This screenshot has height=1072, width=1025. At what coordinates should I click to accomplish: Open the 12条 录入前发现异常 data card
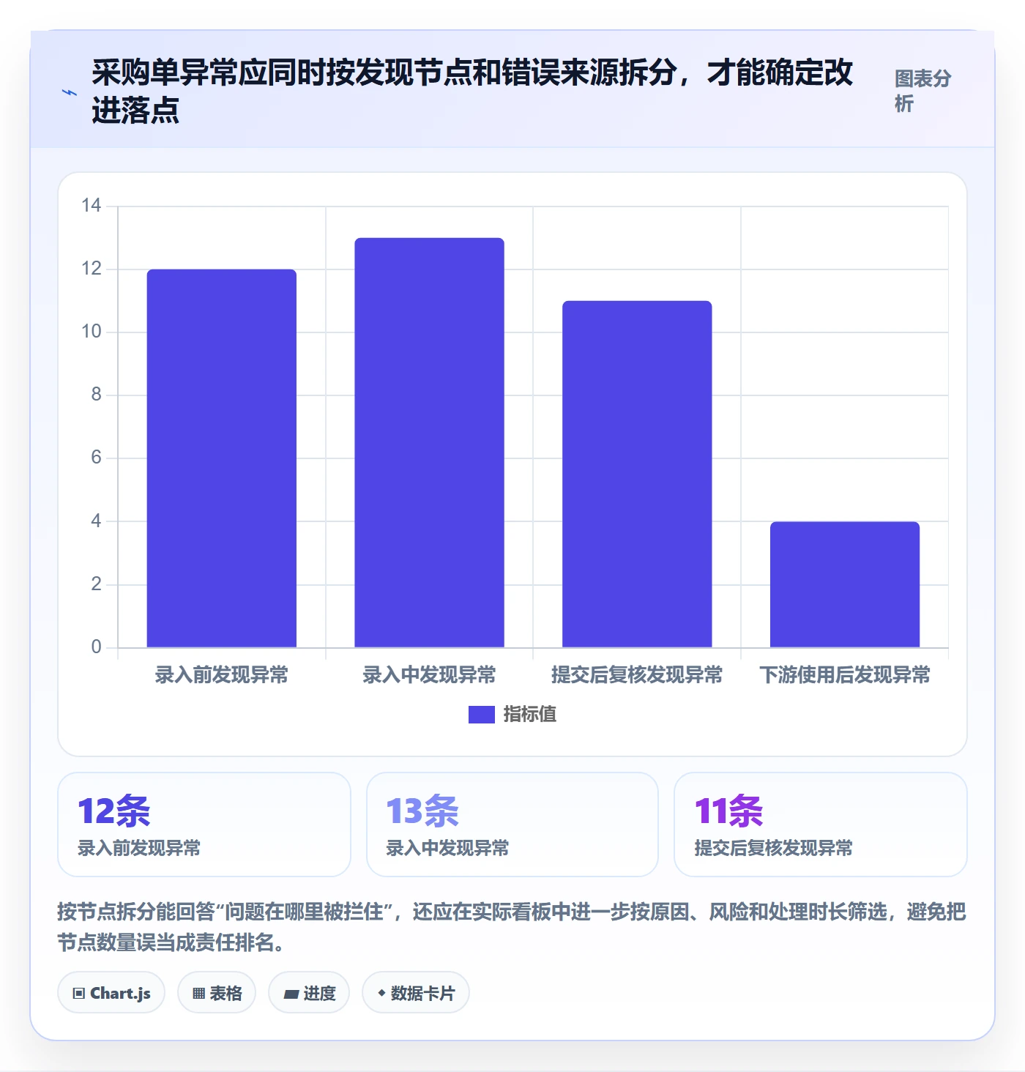(204, 825)
